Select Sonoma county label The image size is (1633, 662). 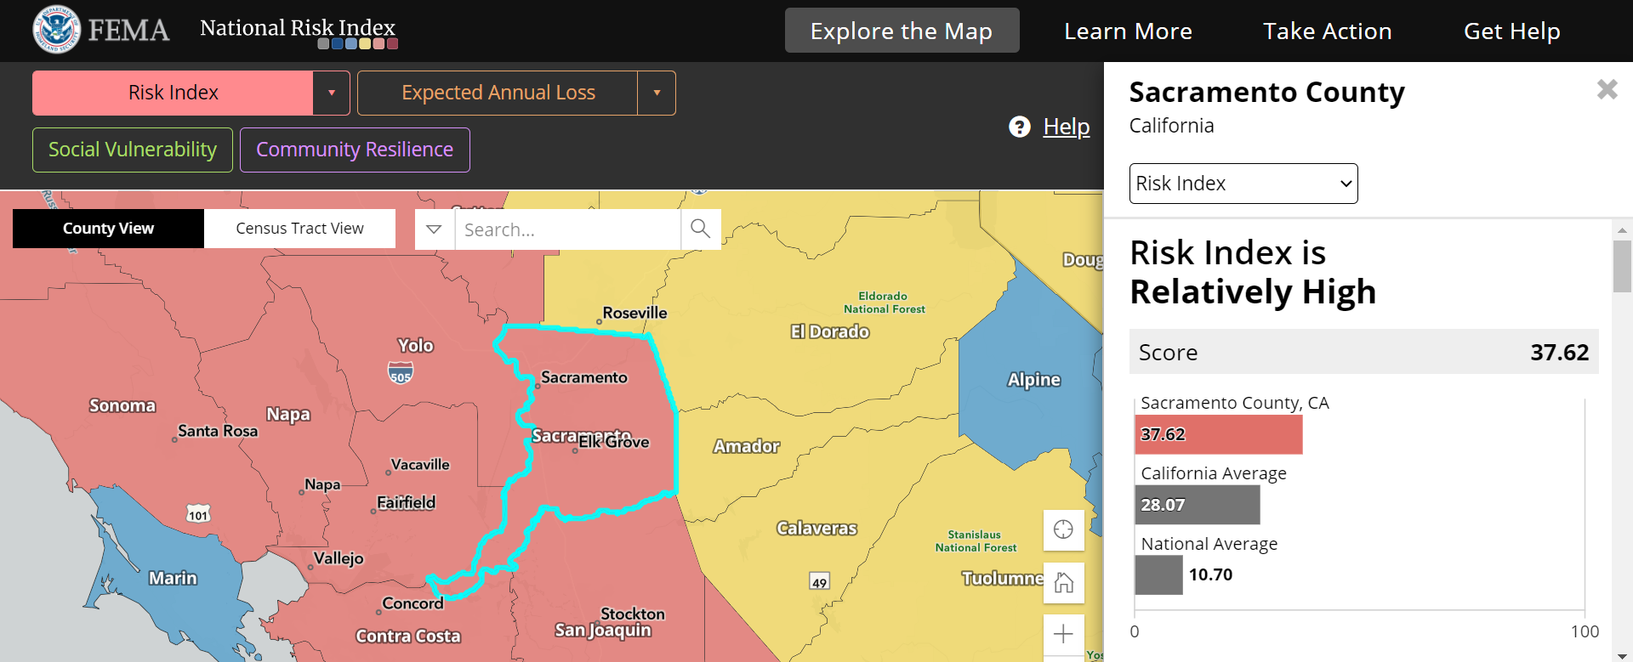click(122, 405)
